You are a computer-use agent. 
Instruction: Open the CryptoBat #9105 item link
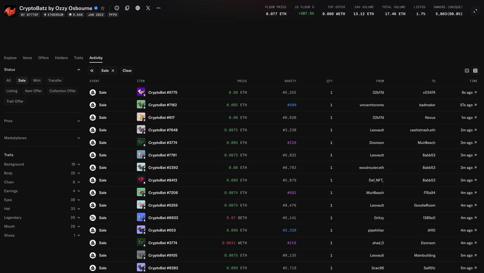[x=163, y=255]
